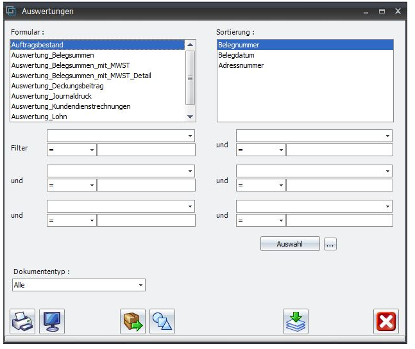Click the shapes designer icon

(x=162, y=321)
